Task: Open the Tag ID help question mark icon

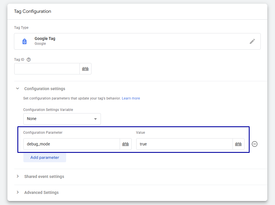Action: [28, 60]
